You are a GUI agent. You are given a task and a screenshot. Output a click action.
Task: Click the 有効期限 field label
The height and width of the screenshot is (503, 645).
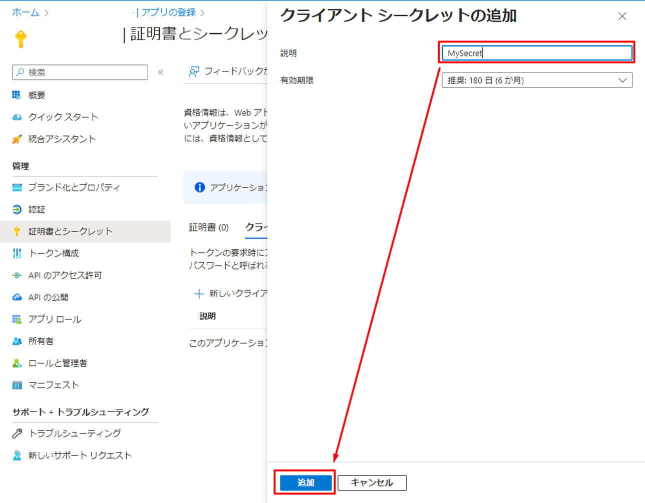tap(297, 80)
